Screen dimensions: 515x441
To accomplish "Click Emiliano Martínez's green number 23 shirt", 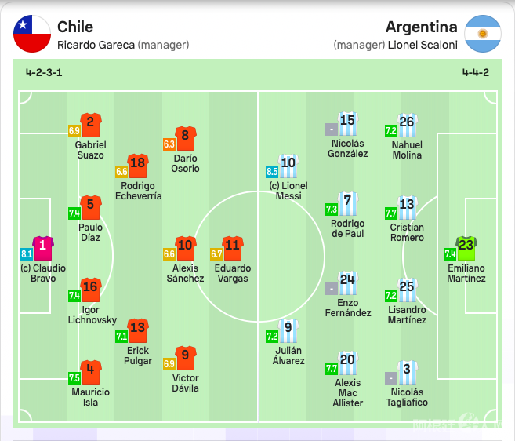I will tap(466, 248).
